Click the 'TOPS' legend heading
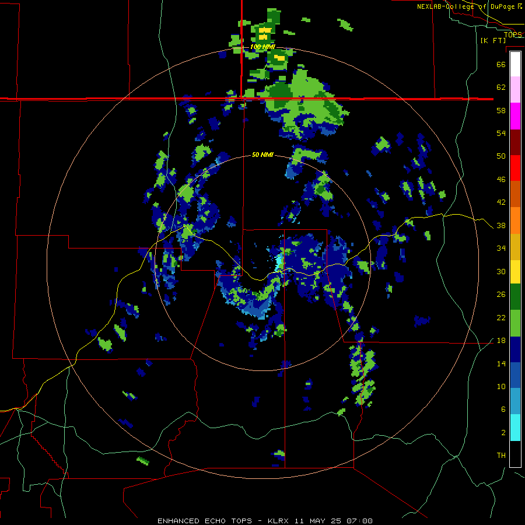 513,34
